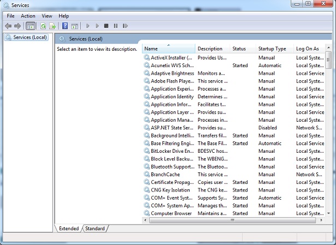The height and width of the screenshot is (245, 336).
Task: Sort by the Startup Type column header
Action: (275, 49)
